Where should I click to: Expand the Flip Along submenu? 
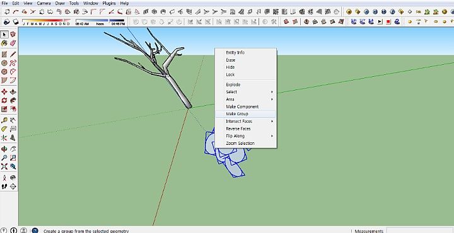(246, 136)
